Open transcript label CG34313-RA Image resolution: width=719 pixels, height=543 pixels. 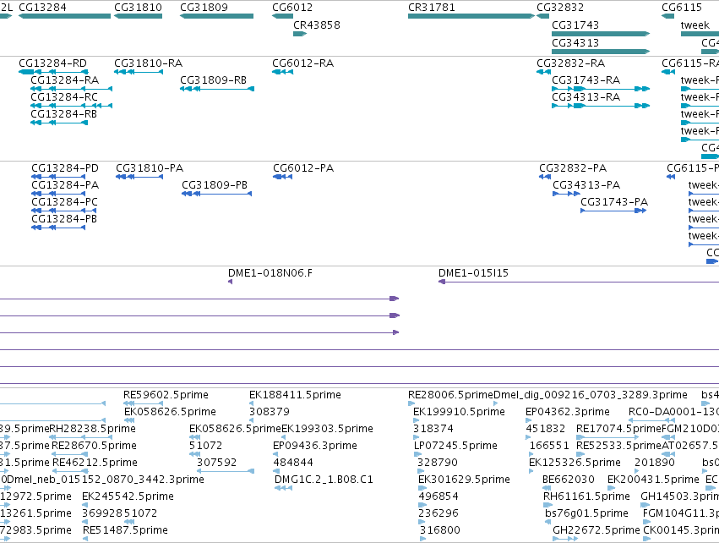click(x=586, y=97)
